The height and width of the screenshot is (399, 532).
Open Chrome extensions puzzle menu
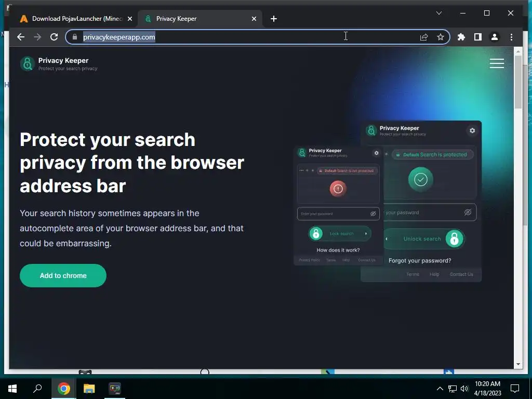(461, 37)
